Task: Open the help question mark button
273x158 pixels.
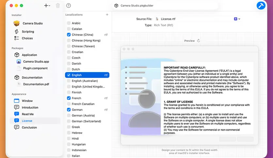Action: click(69, 6)
